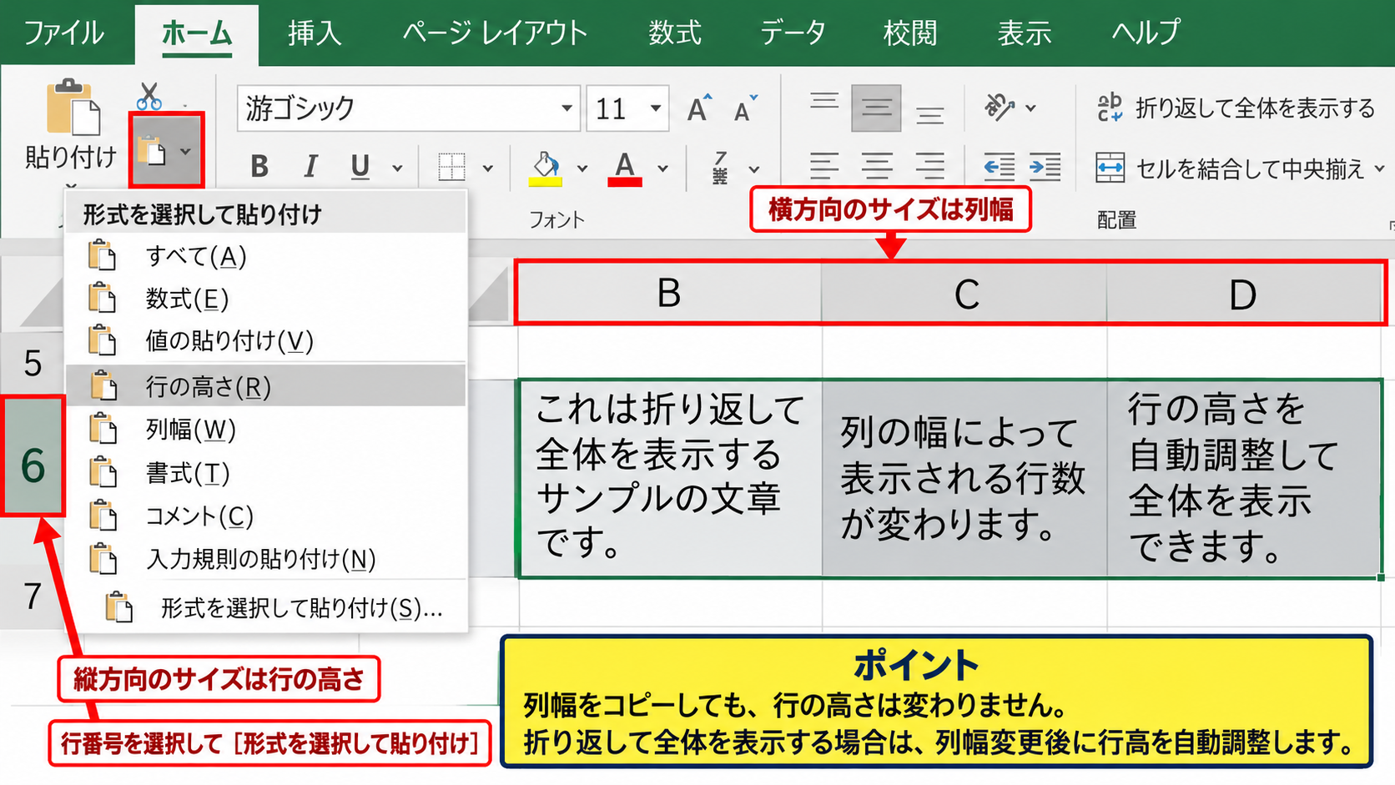Viewport: 1395px width, 785px height.
Task: Open the 游ゴシック font name dropdown
Action: [567, 108]
